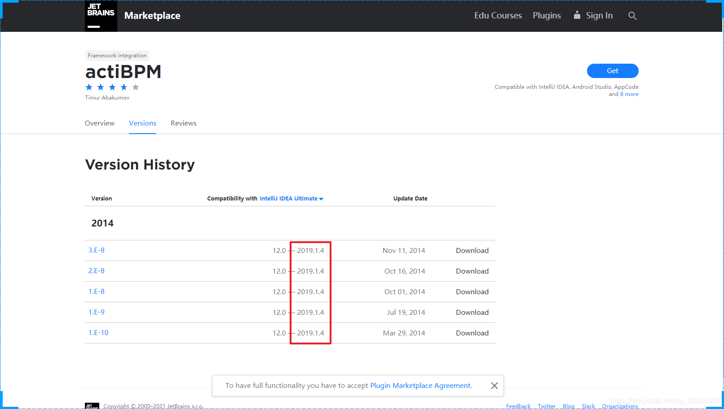Open the IntelliJ IDEA Ultimate compatibility dropdown
This screenshot has height=409, width=724.
291,199
